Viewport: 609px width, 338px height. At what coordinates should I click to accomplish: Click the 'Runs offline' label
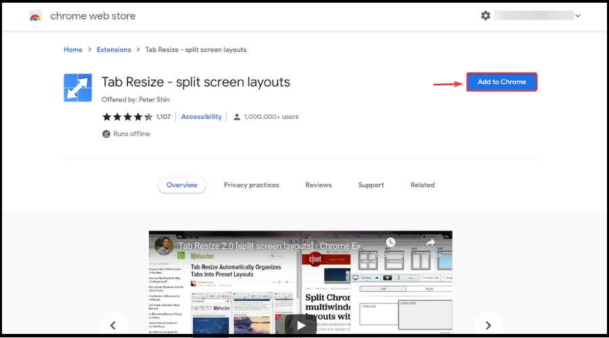(x=131, y=134)
